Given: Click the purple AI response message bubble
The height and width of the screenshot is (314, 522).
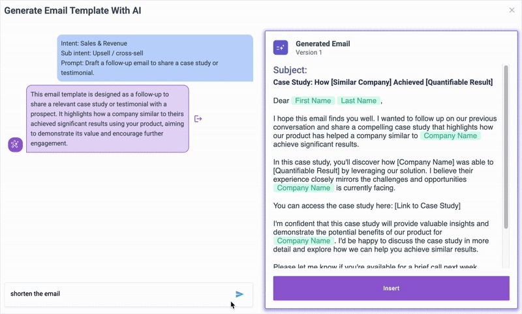Looking at the screenshot, I should pos(107,119).
